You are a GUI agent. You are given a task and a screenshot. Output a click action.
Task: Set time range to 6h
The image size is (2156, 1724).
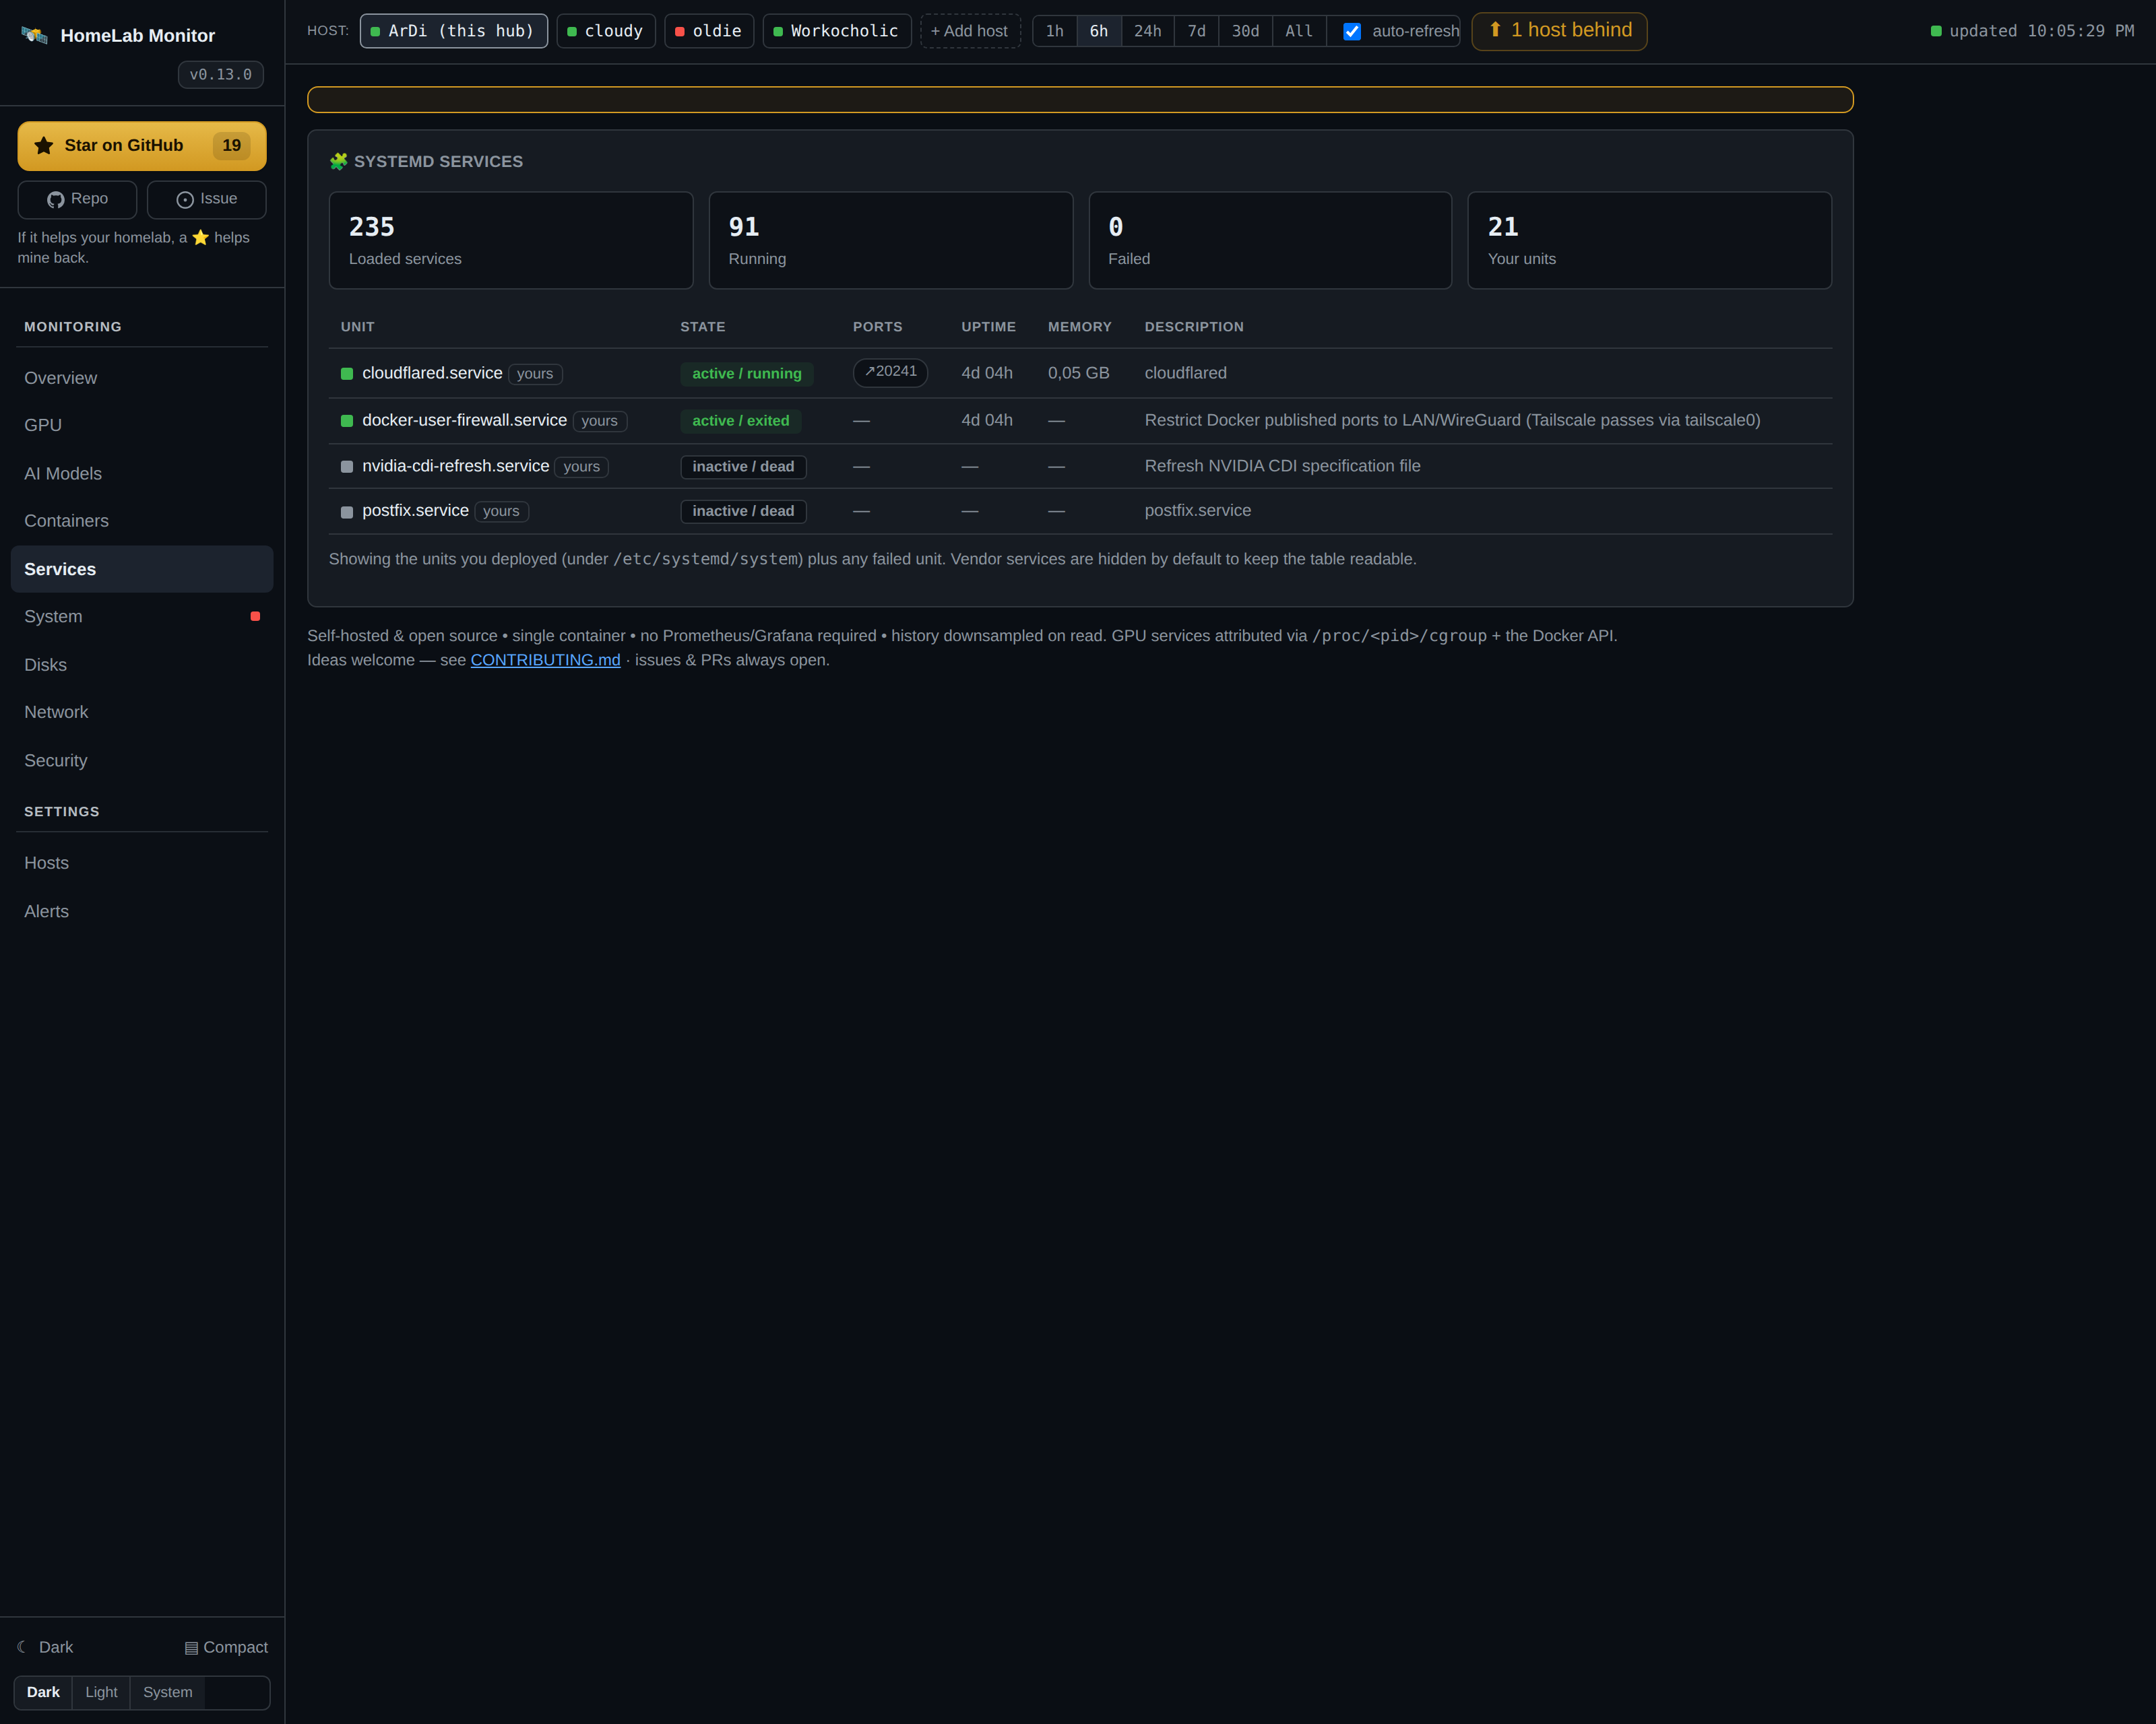tap(1099, 31)
